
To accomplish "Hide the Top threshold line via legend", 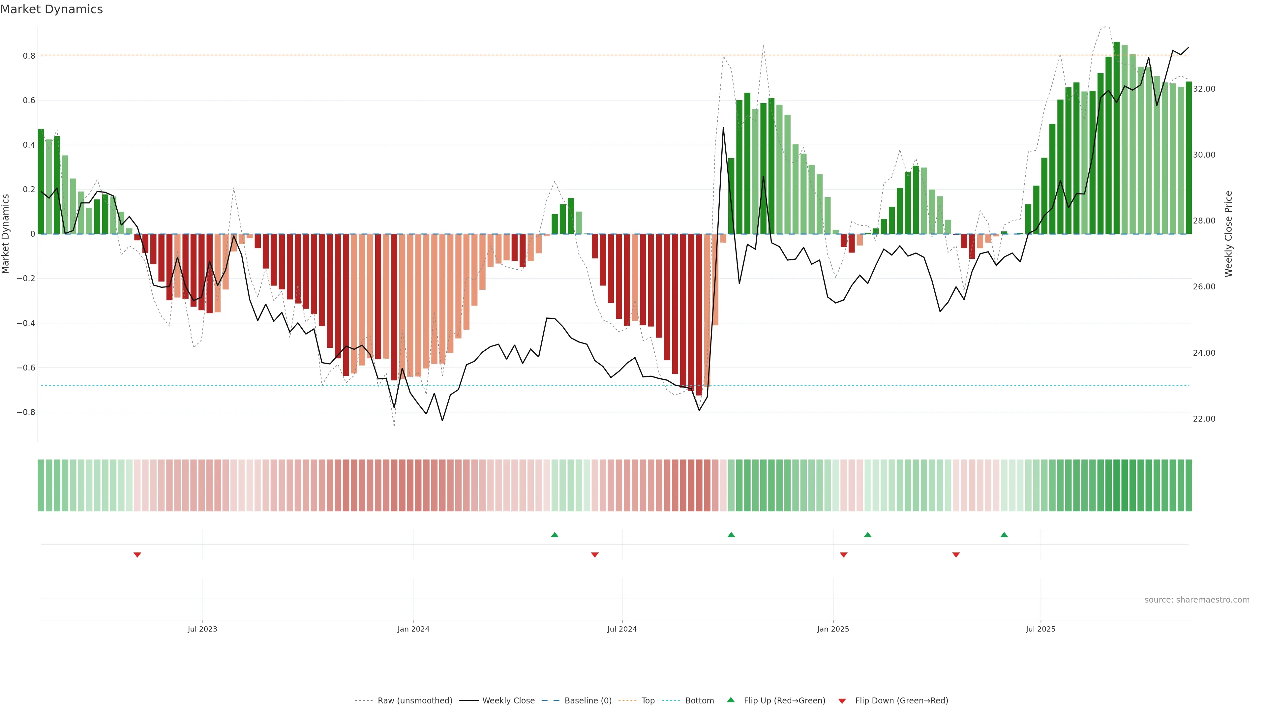I will (648, 701).
